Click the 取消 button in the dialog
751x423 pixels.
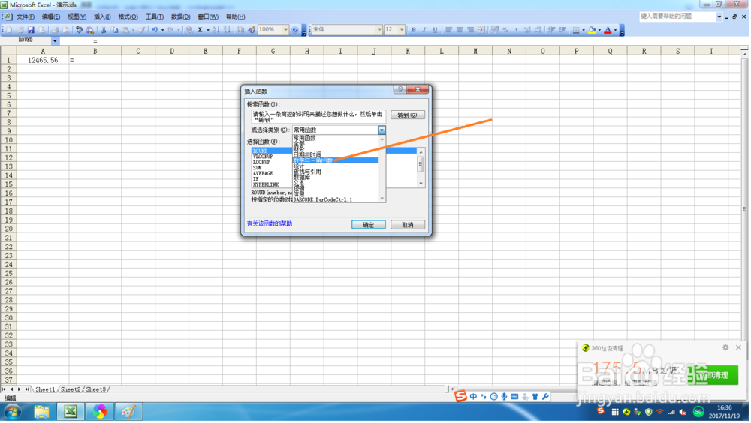(408, 226)
